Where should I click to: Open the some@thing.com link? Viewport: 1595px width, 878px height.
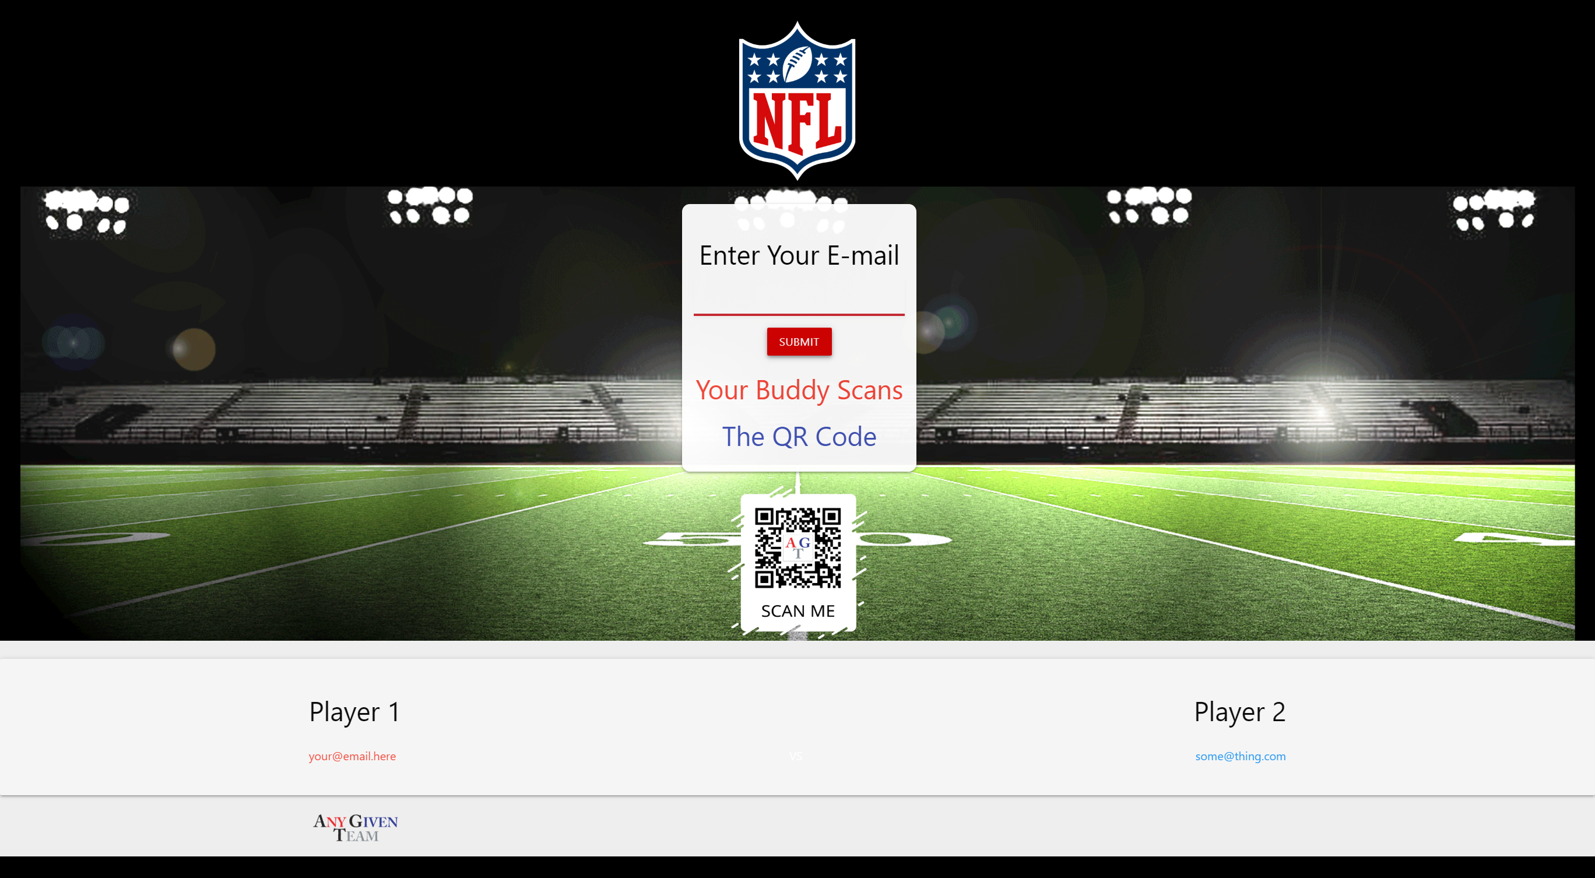[x=1239, y=756]
